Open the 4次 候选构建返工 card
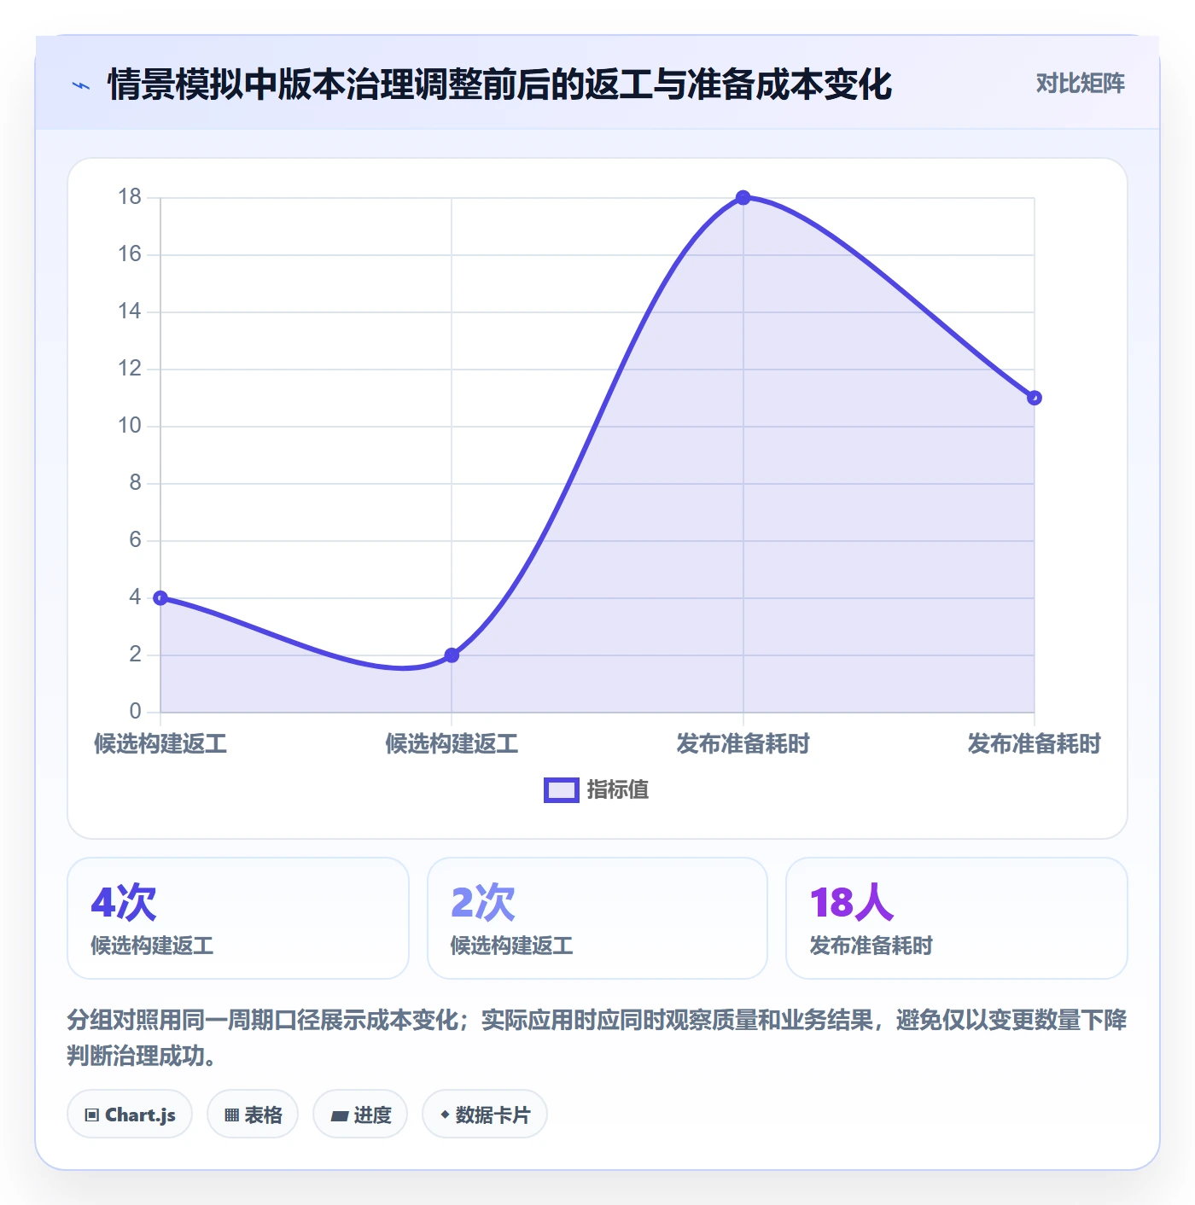The width and height of the screenshot is (1195, 1205). [238, 918]
